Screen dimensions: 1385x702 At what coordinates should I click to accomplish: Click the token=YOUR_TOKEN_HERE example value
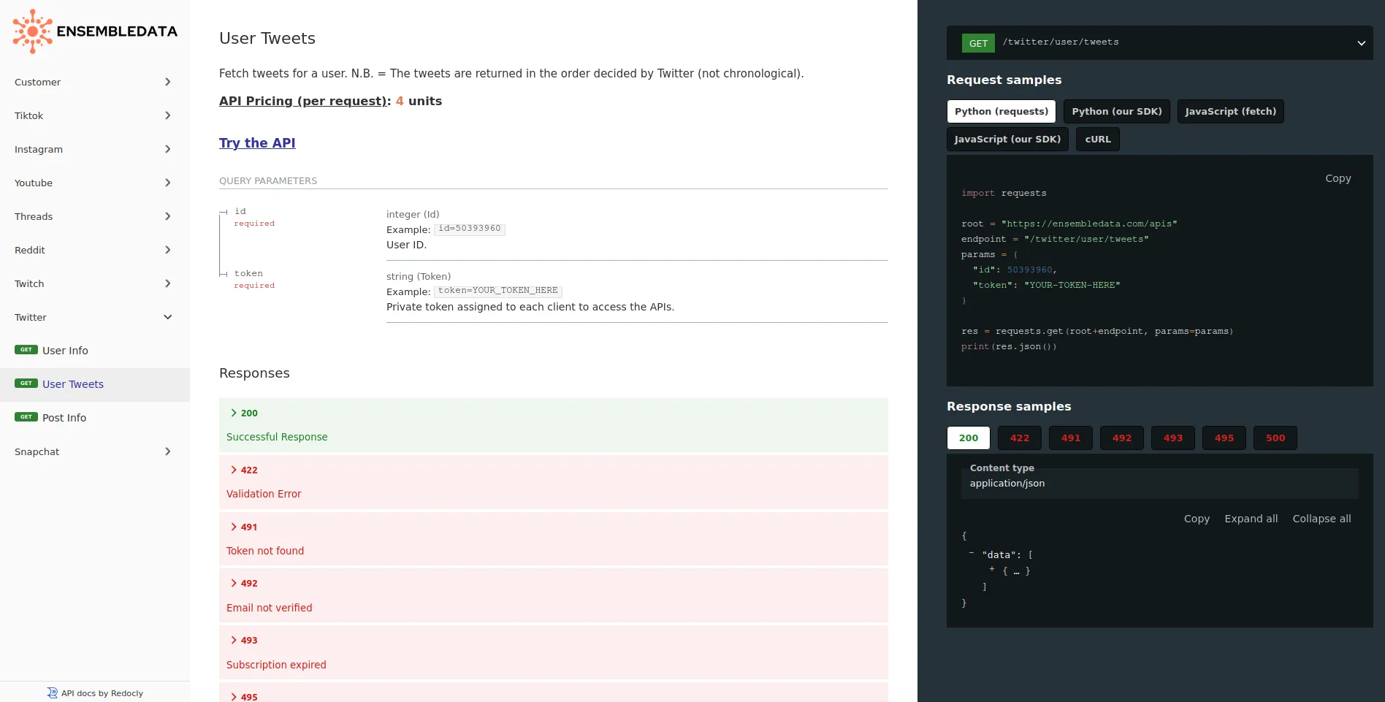tap(497, 291)
